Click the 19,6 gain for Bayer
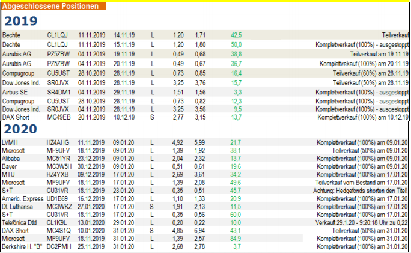This screenshot has width=411, height=253. [x=236, y=166]
